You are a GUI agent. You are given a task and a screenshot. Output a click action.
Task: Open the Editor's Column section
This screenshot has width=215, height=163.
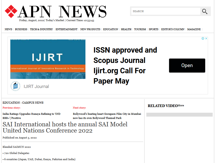pyautogui.click(x=173, y=29)
